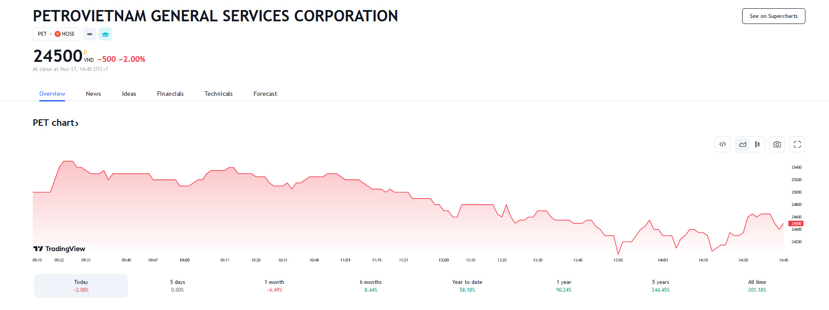Take a chart snapshot with camera icon

(777, 145)
